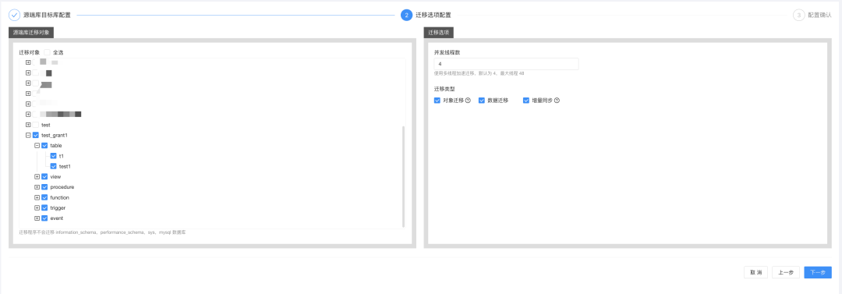Click the 源端库迁移对象 panel tab

click(31, 32)
